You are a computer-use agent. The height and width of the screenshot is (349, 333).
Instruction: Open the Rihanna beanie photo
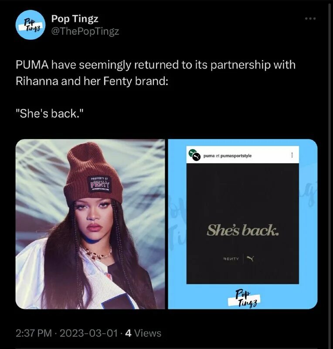click(x=90, y=224)
